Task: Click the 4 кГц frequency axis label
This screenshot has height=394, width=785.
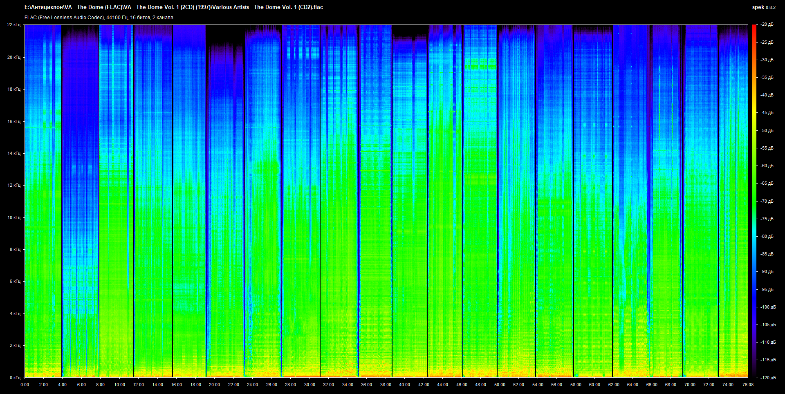Action: point(15,313)
